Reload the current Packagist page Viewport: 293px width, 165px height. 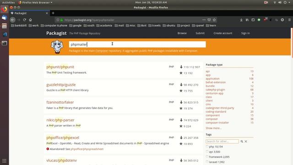pos(24,20)
